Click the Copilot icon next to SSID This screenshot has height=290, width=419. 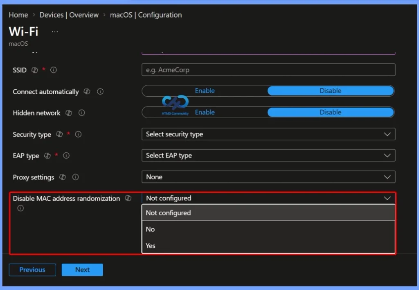[x=35, y=70]
